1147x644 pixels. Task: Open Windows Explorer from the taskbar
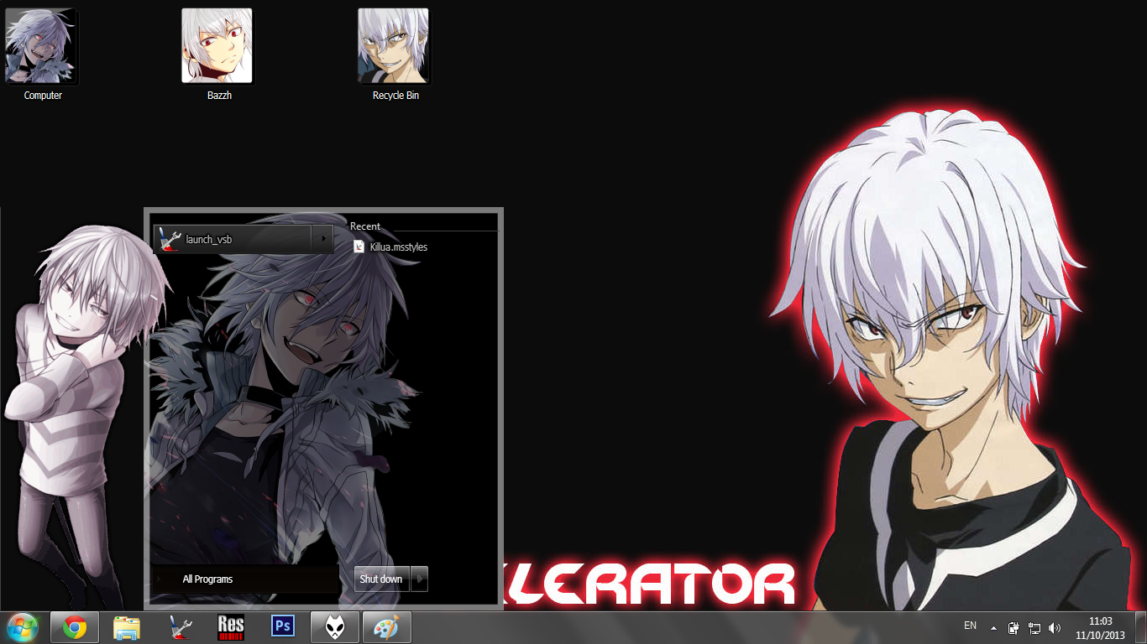point(127,627)
